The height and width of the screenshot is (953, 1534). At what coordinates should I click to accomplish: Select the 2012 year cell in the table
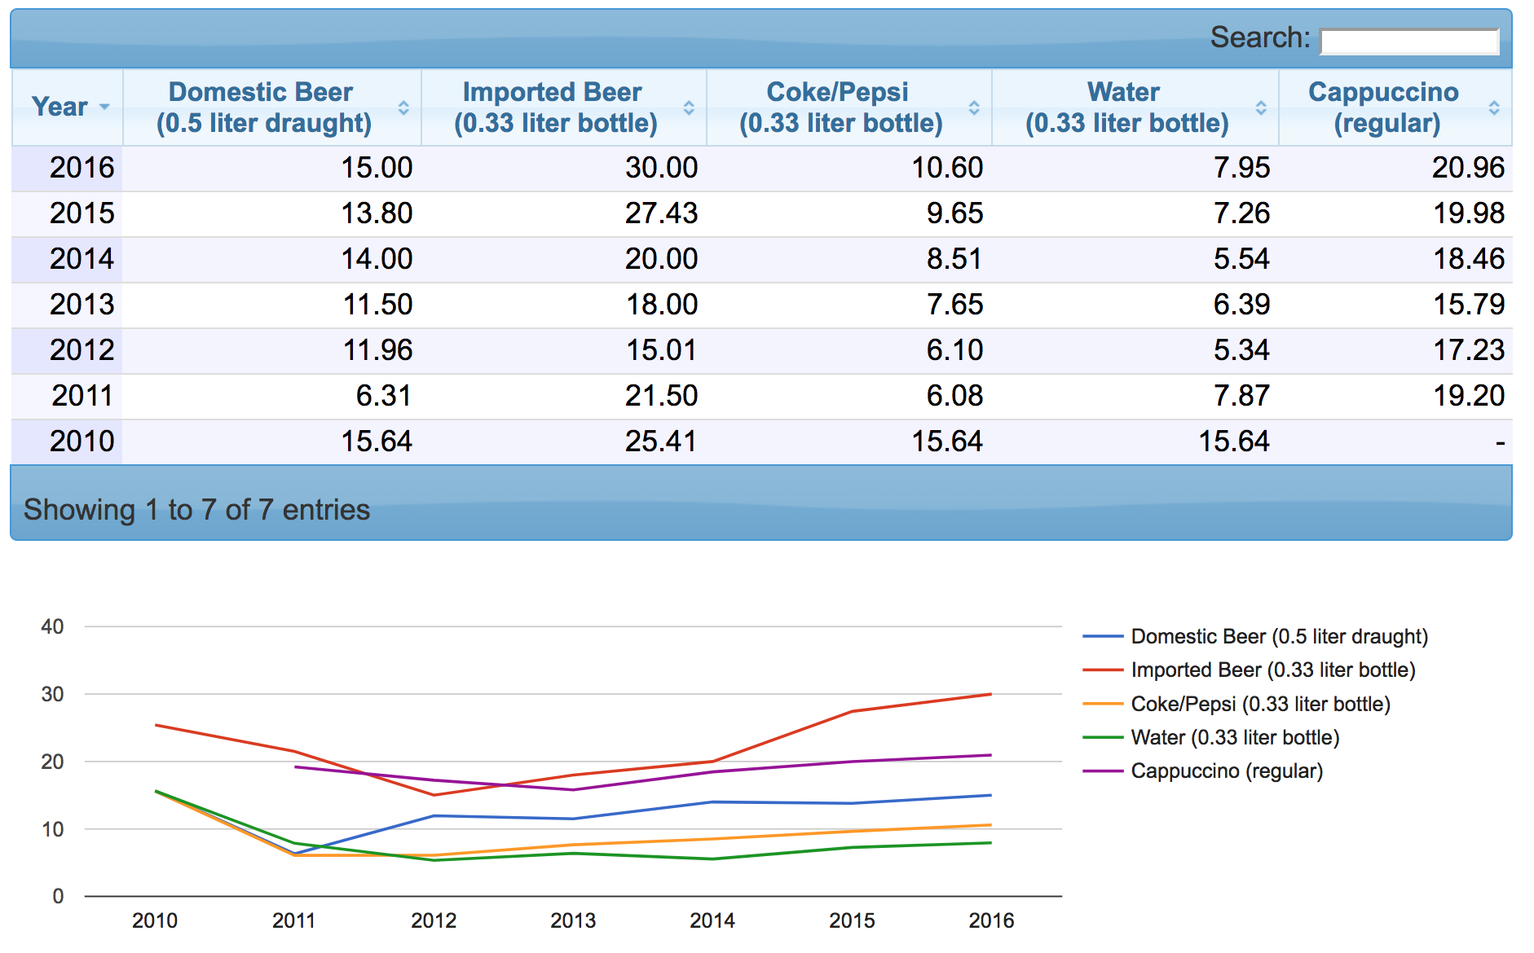[x=67, y=351]
